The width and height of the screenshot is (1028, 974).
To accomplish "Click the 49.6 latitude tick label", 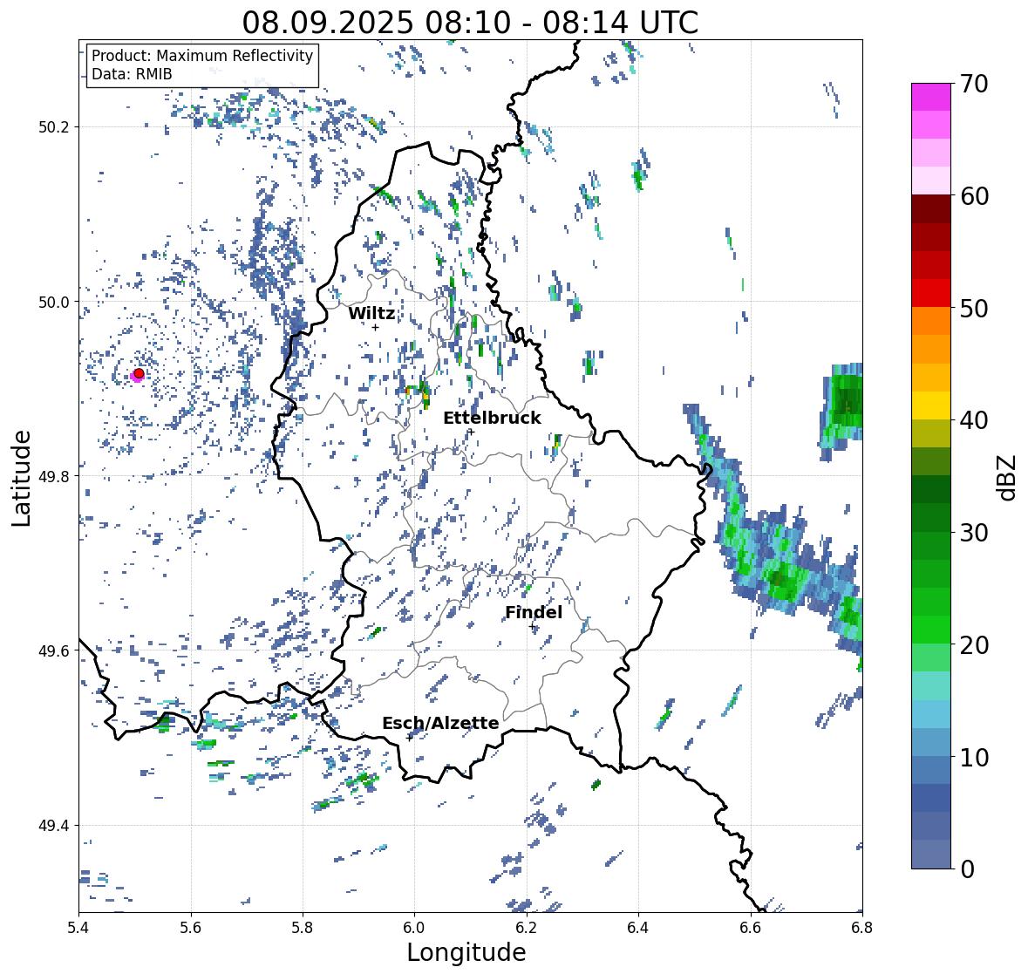I will coord(54,650).
